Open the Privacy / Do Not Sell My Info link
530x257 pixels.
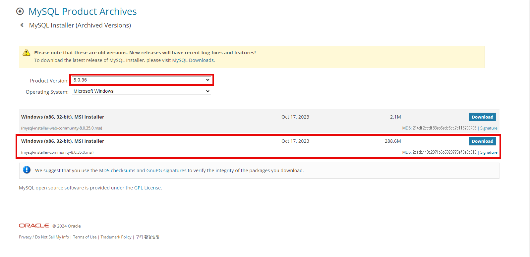click(44, 237)
